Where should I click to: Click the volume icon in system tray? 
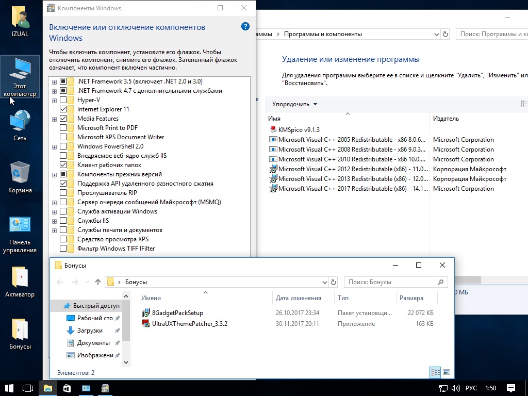point(456,388)
